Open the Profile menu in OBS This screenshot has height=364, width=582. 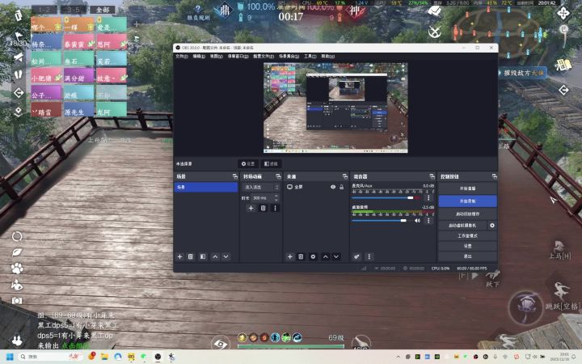pos(264,57)
